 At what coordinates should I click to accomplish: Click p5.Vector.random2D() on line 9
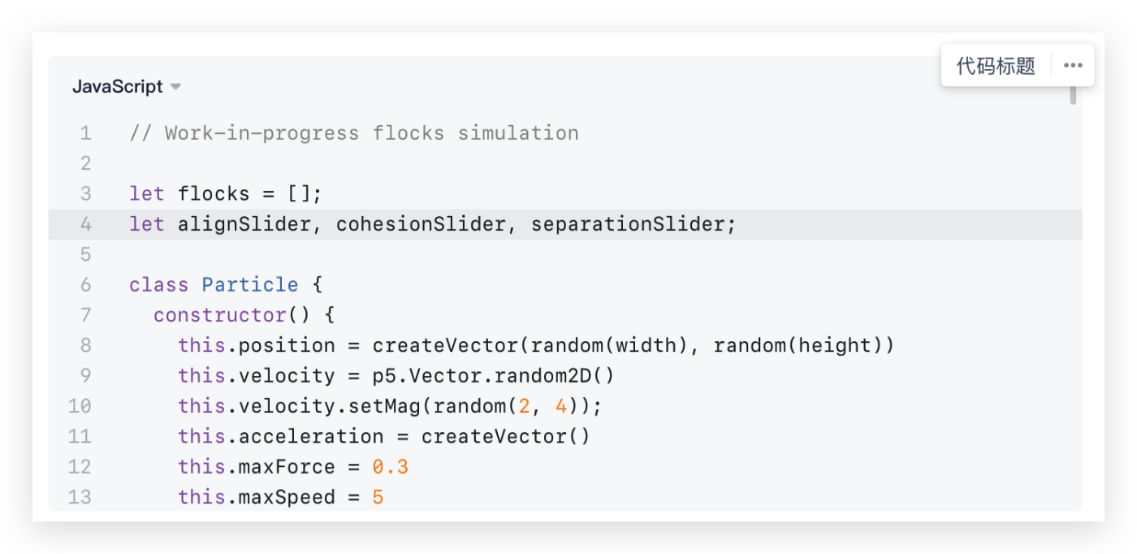494,376
